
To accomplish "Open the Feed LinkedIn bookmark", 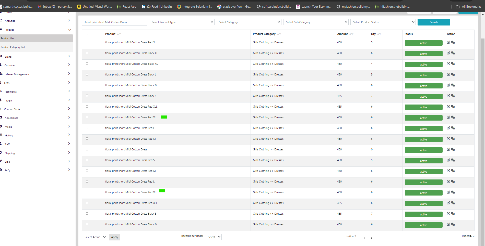I will click(x=157, y=7).
